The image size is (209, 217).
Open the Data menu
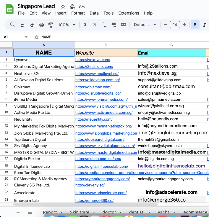pyautogui.click(x=94, y=13)
